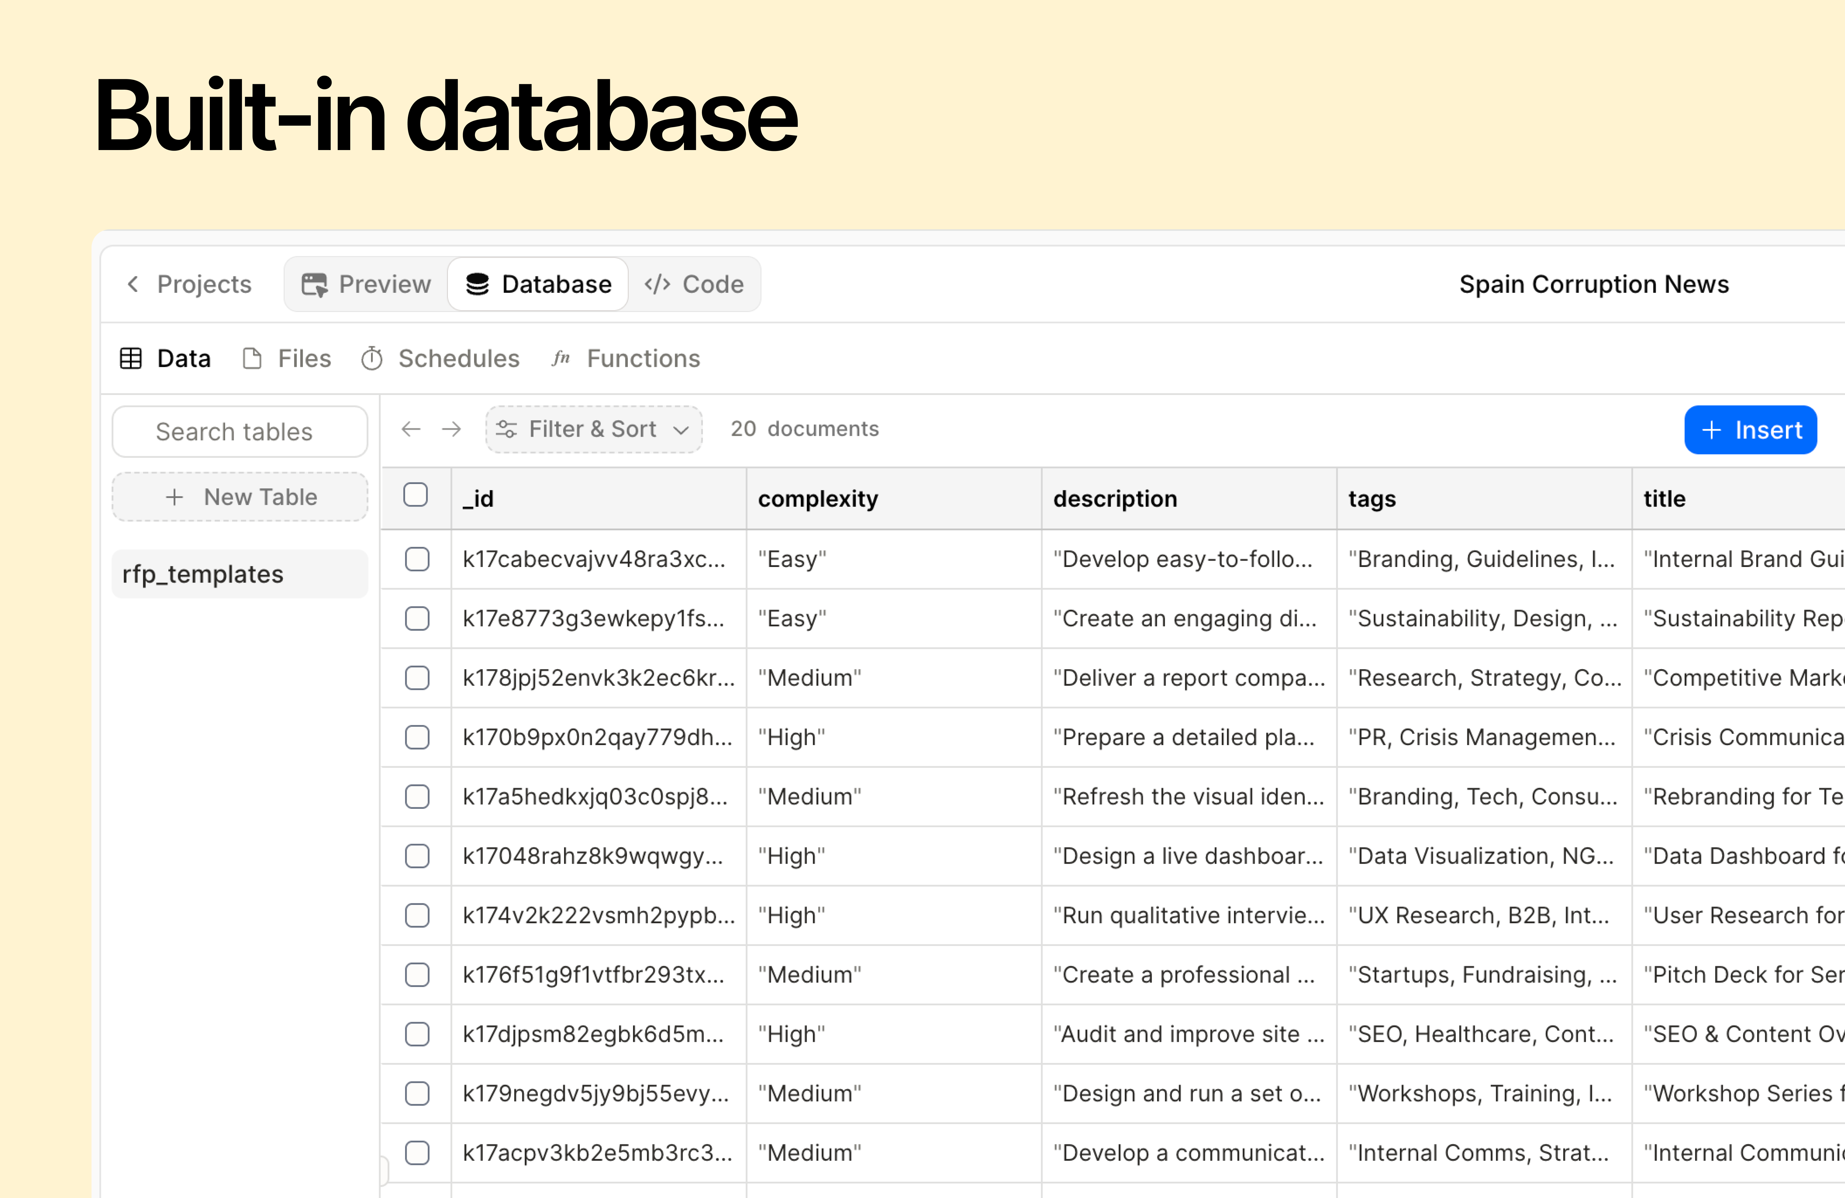Screen dimensions: 1845x1198
Task: Click the Database stack icon
Action: tap(477, 284)
